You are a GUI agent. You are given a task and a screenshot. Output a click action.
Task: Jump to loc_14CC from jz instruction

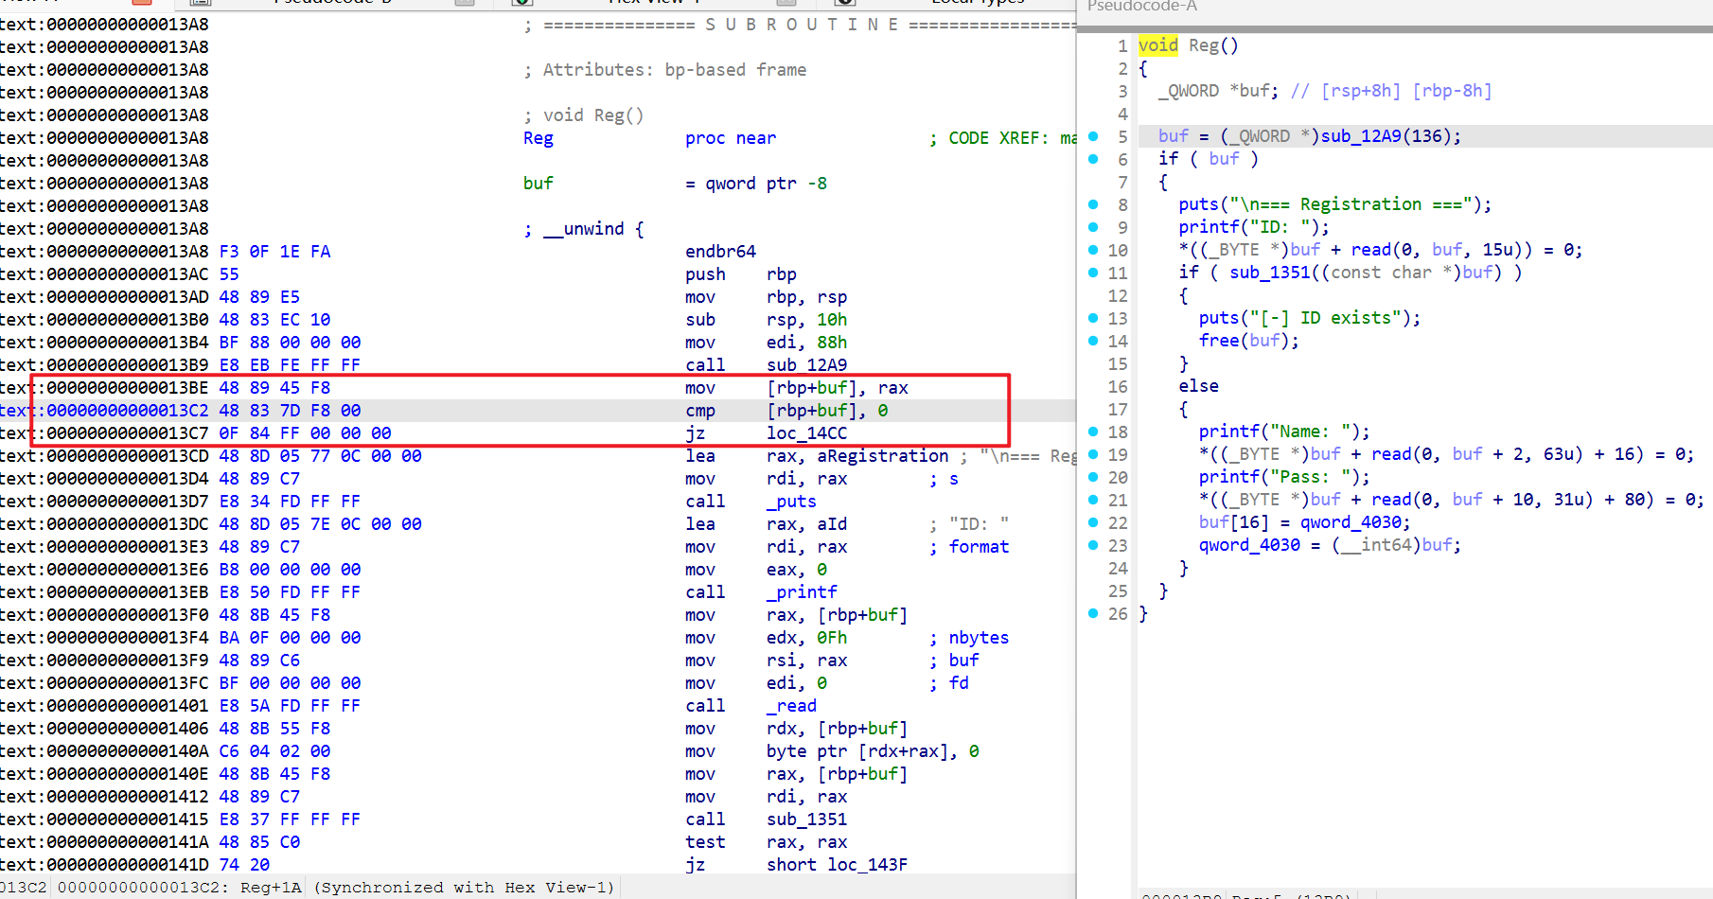coord(806,433)
